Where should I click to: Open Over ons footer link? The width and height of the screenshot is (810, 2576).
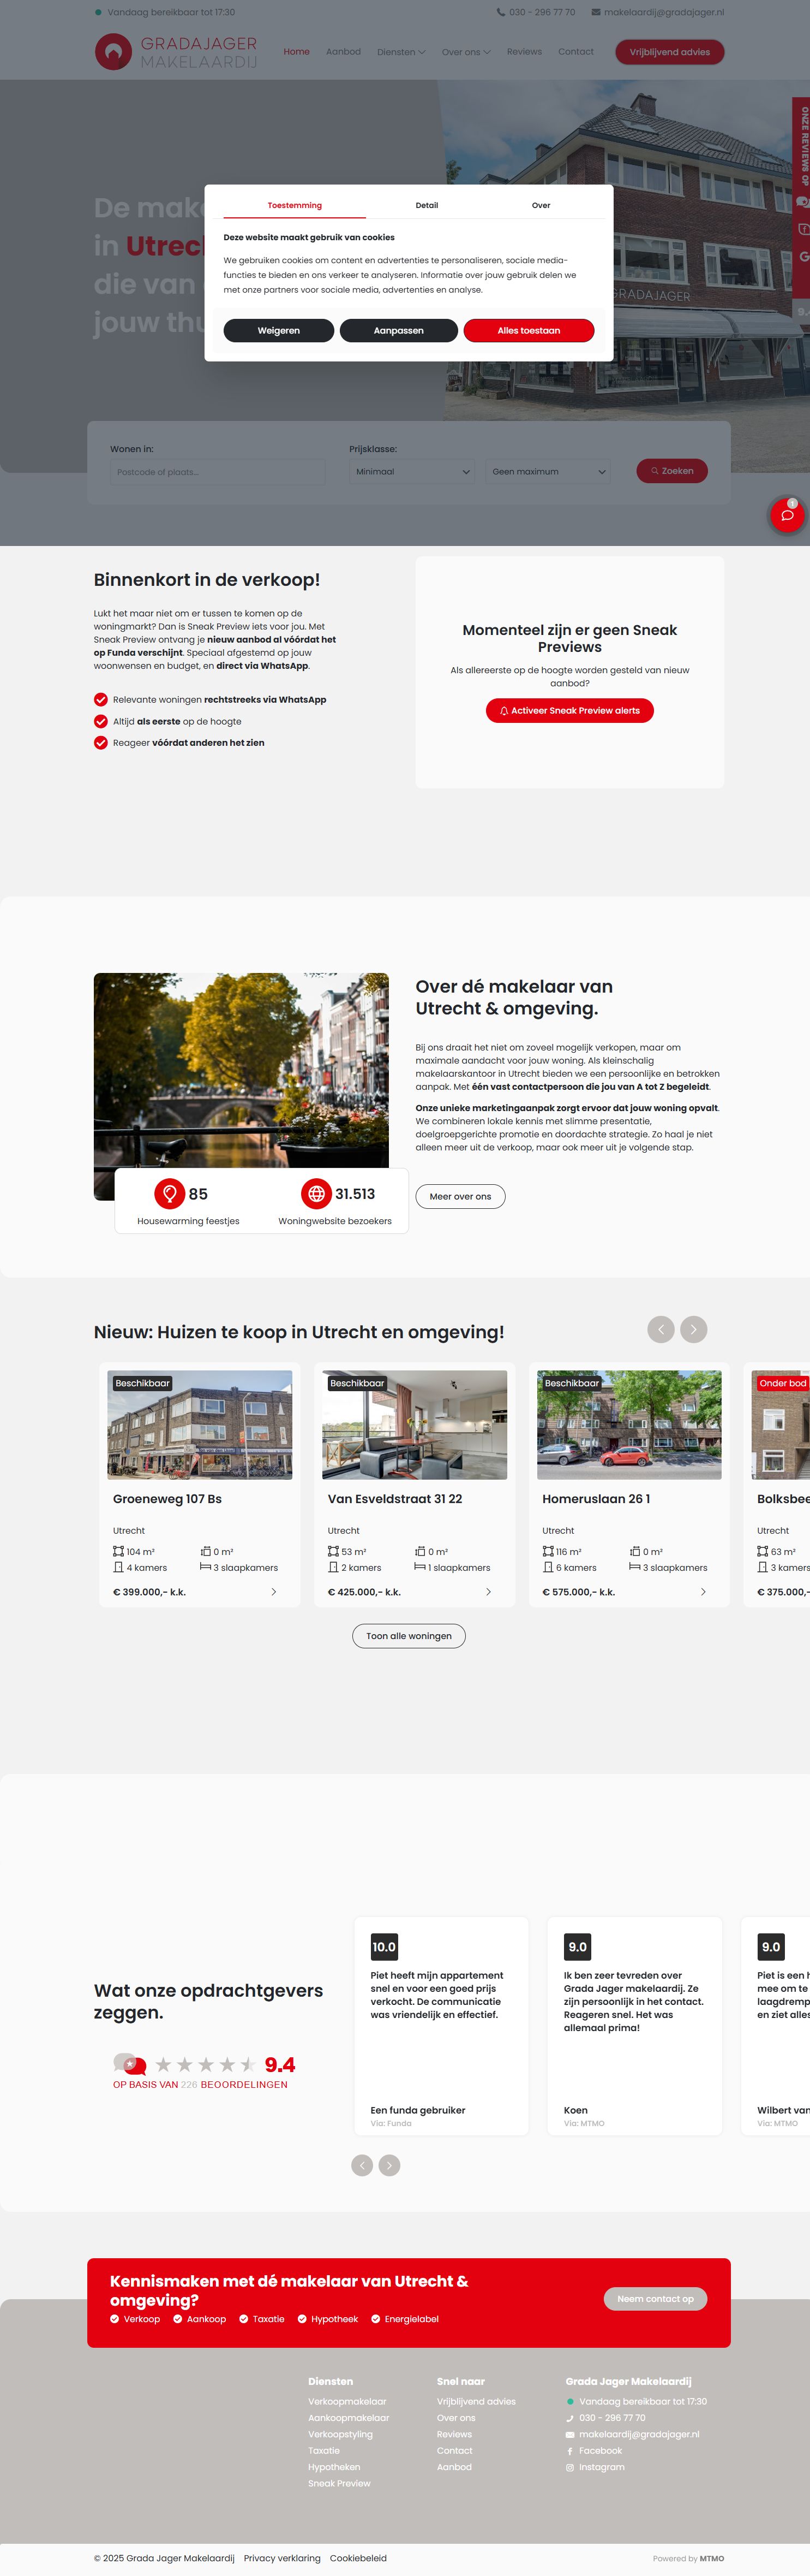pyautogui.click(x=457, y=2418)
